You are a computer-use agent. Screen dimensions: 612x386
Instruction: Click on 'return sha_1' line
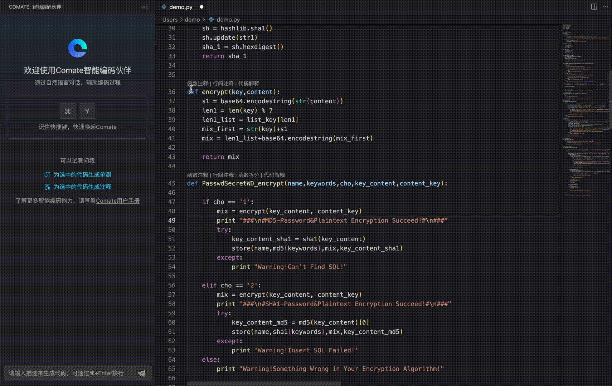click(x=224, y=56)
